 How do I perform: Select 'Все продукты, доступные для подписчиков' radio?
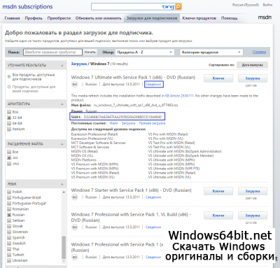[x=9, y=76]
